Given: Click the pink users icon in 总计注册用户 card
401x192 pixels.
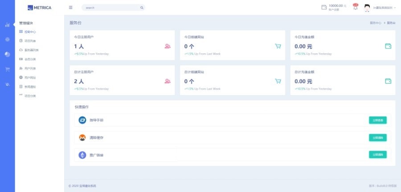Looking at the screenshot, I should (168, 81).
